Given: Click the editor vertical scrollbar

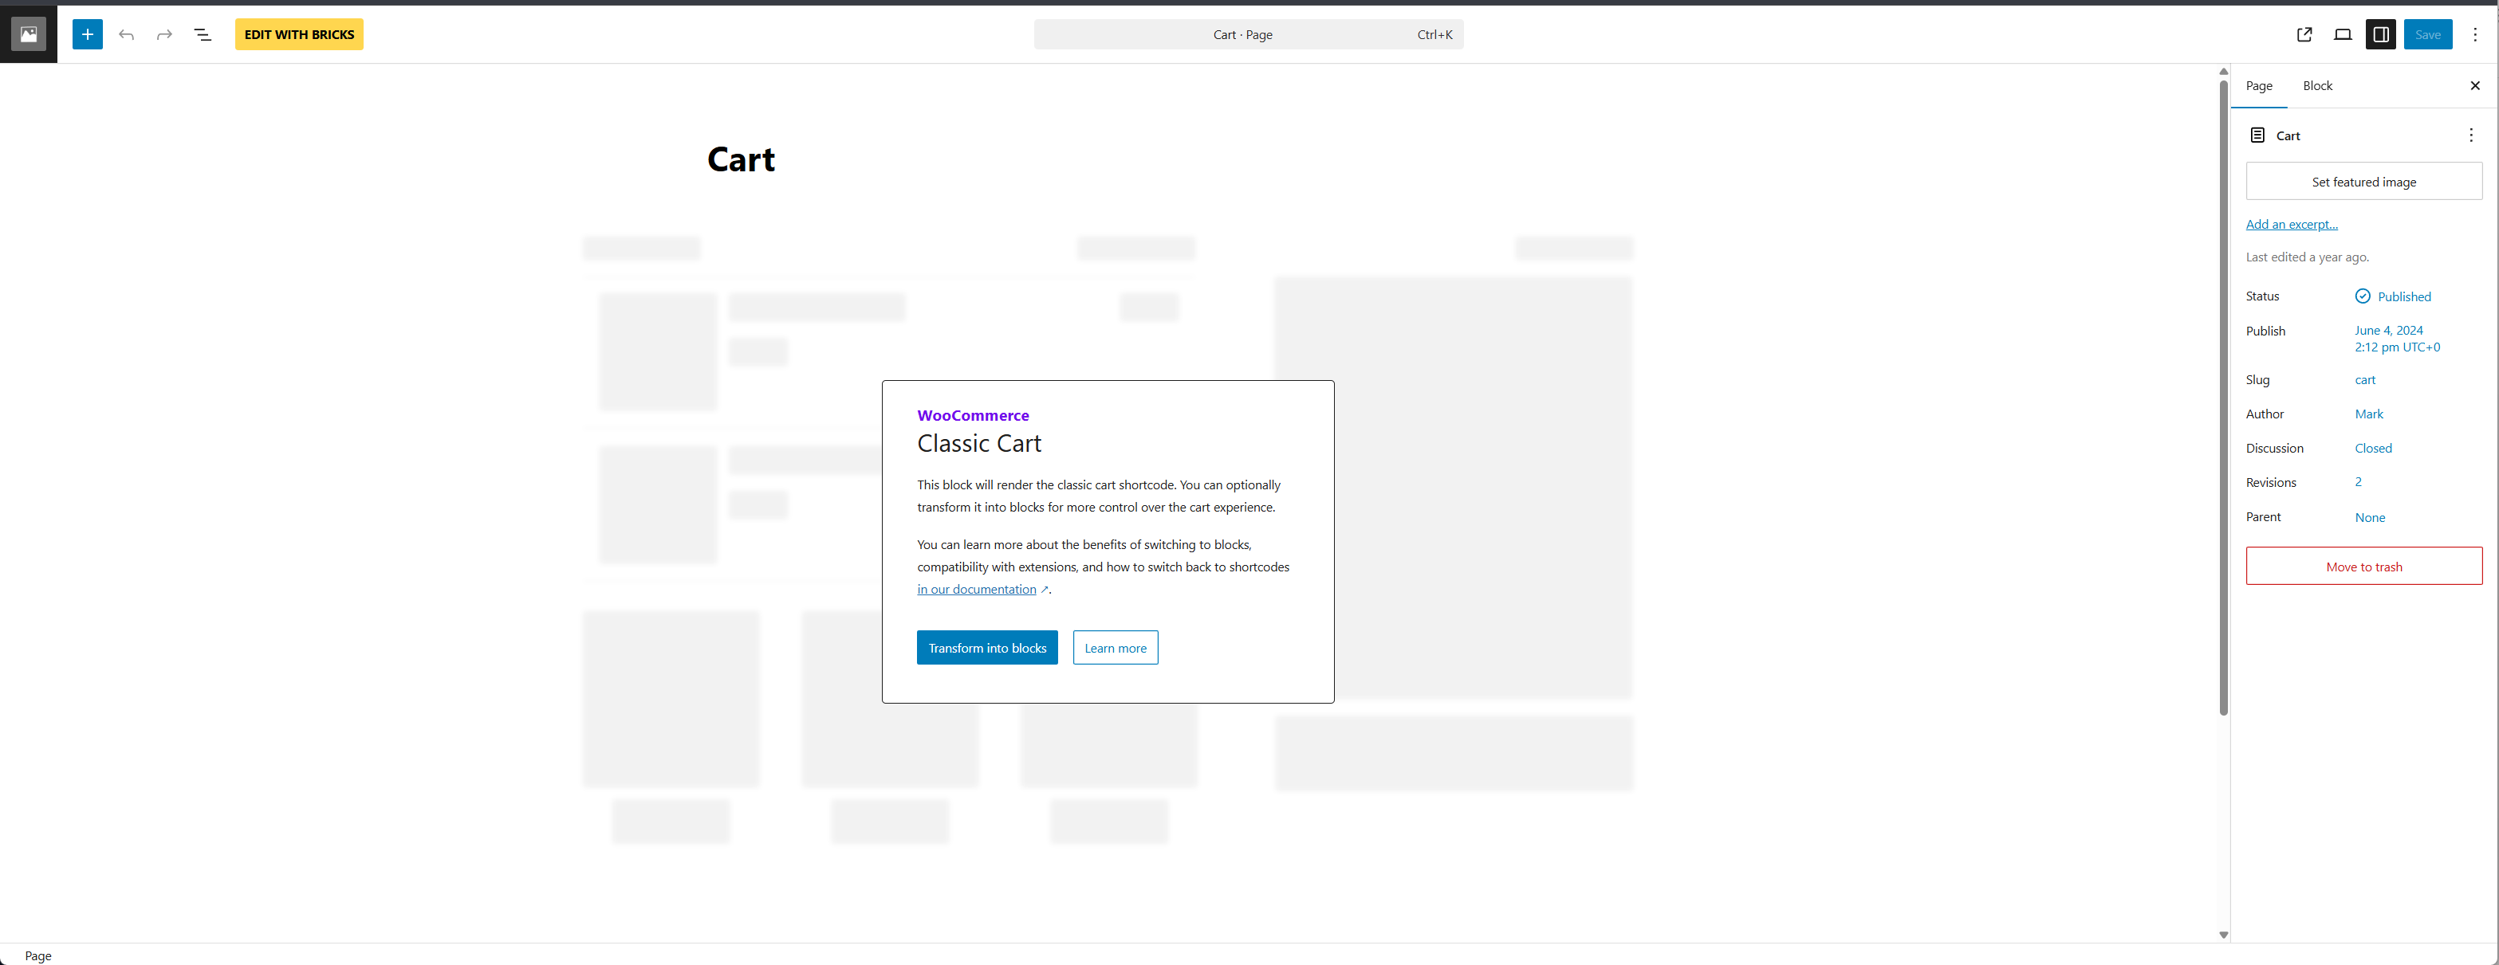Looking at the screenshot, I should [2223, 398].
